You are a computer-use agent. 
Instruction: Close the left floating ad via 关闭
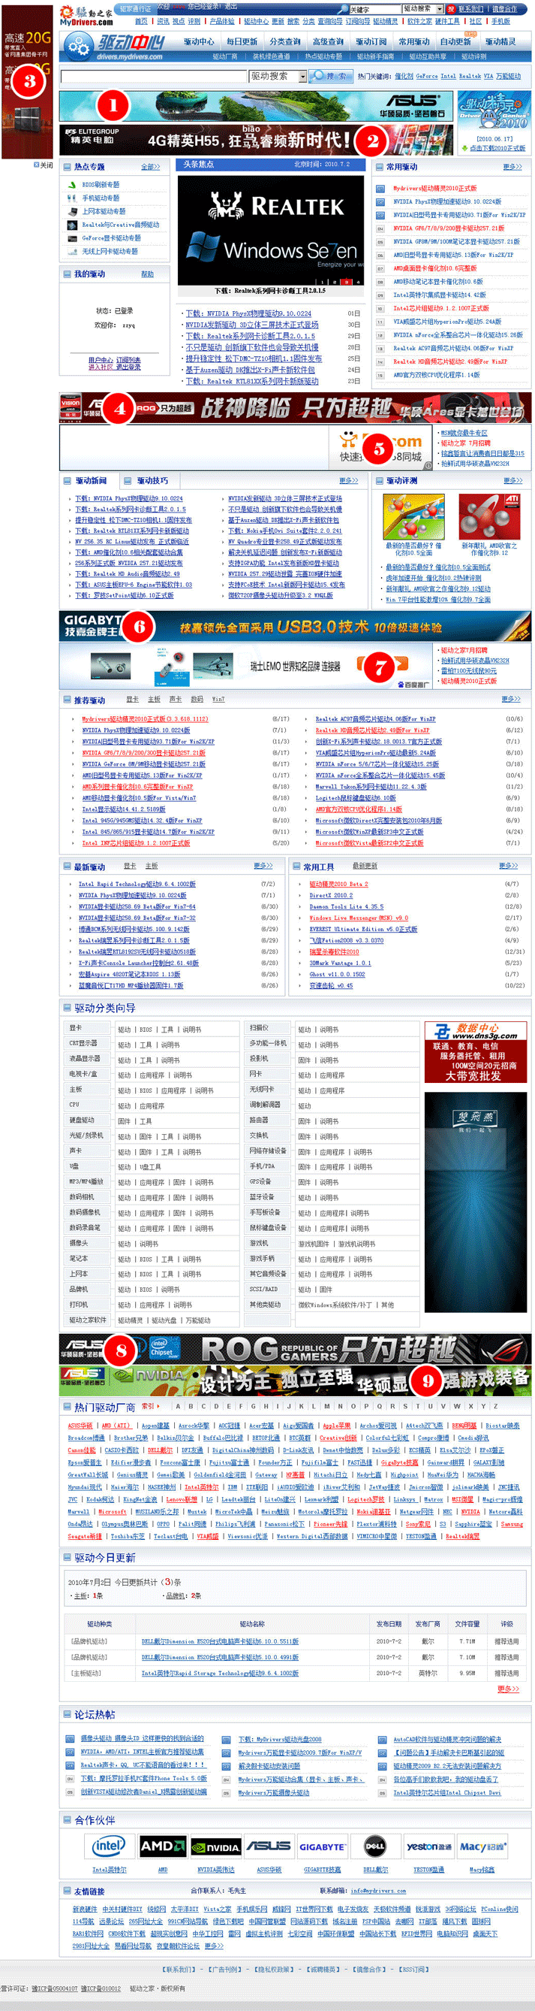[44, 165]
